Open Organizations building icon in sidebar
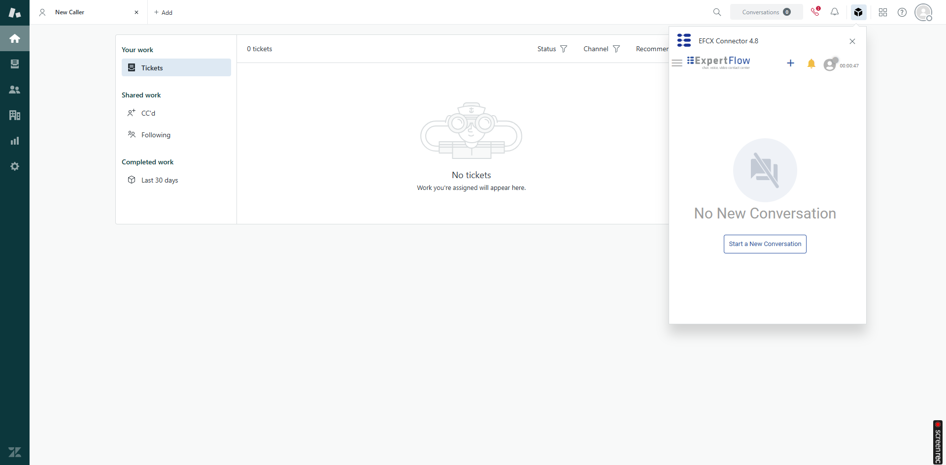The width and height of the screenshot is (946, 465). coord(15,115)
